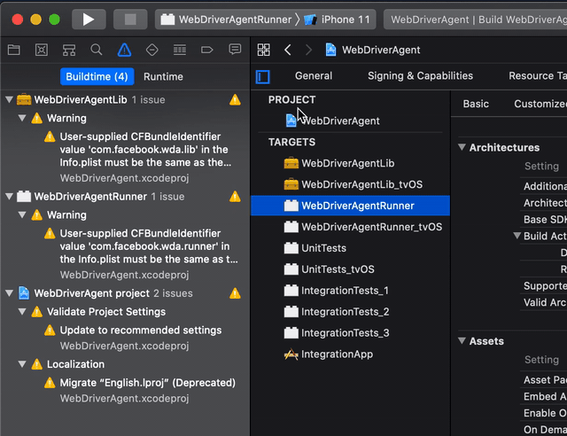
Task: Open the Source Control navigator icon
Action: tap(42, 50)
